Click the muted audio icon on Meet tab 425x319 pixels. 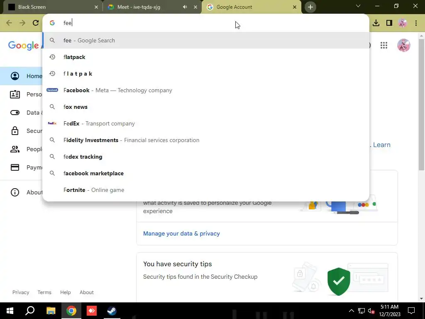click(x=185, y=7)
